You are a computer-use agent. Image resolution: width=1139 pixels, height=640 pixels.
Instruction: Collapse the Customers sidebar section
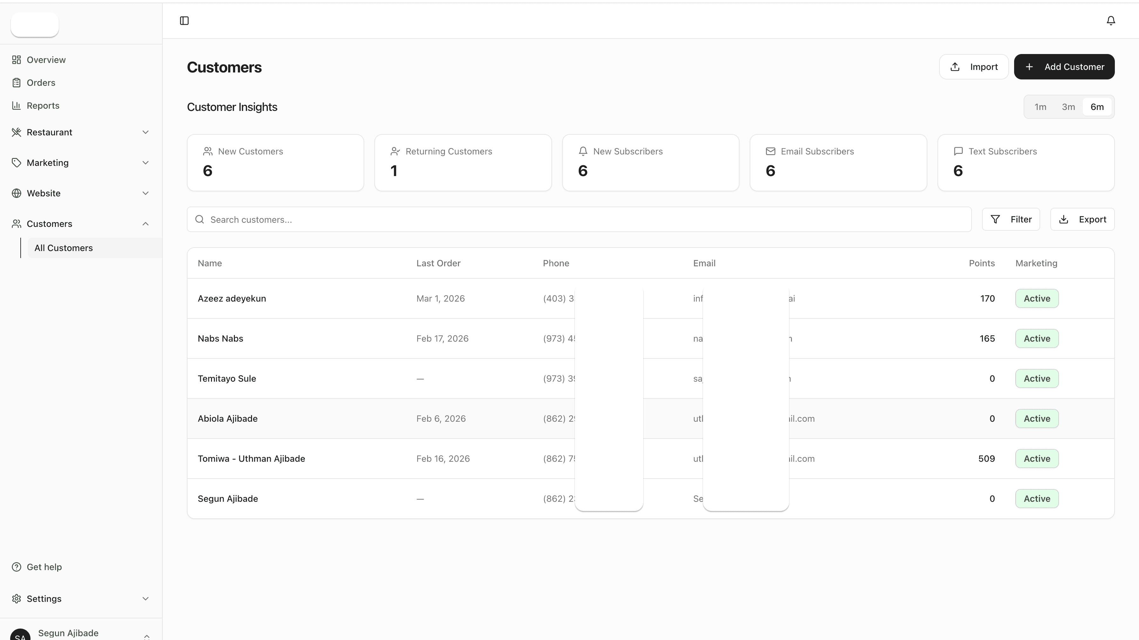81,224
